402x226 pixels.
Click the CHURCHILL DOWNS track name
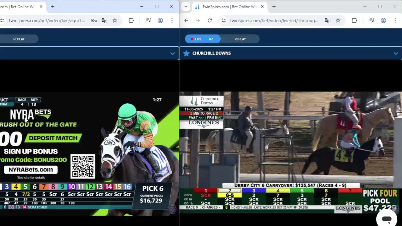point(211,53)
